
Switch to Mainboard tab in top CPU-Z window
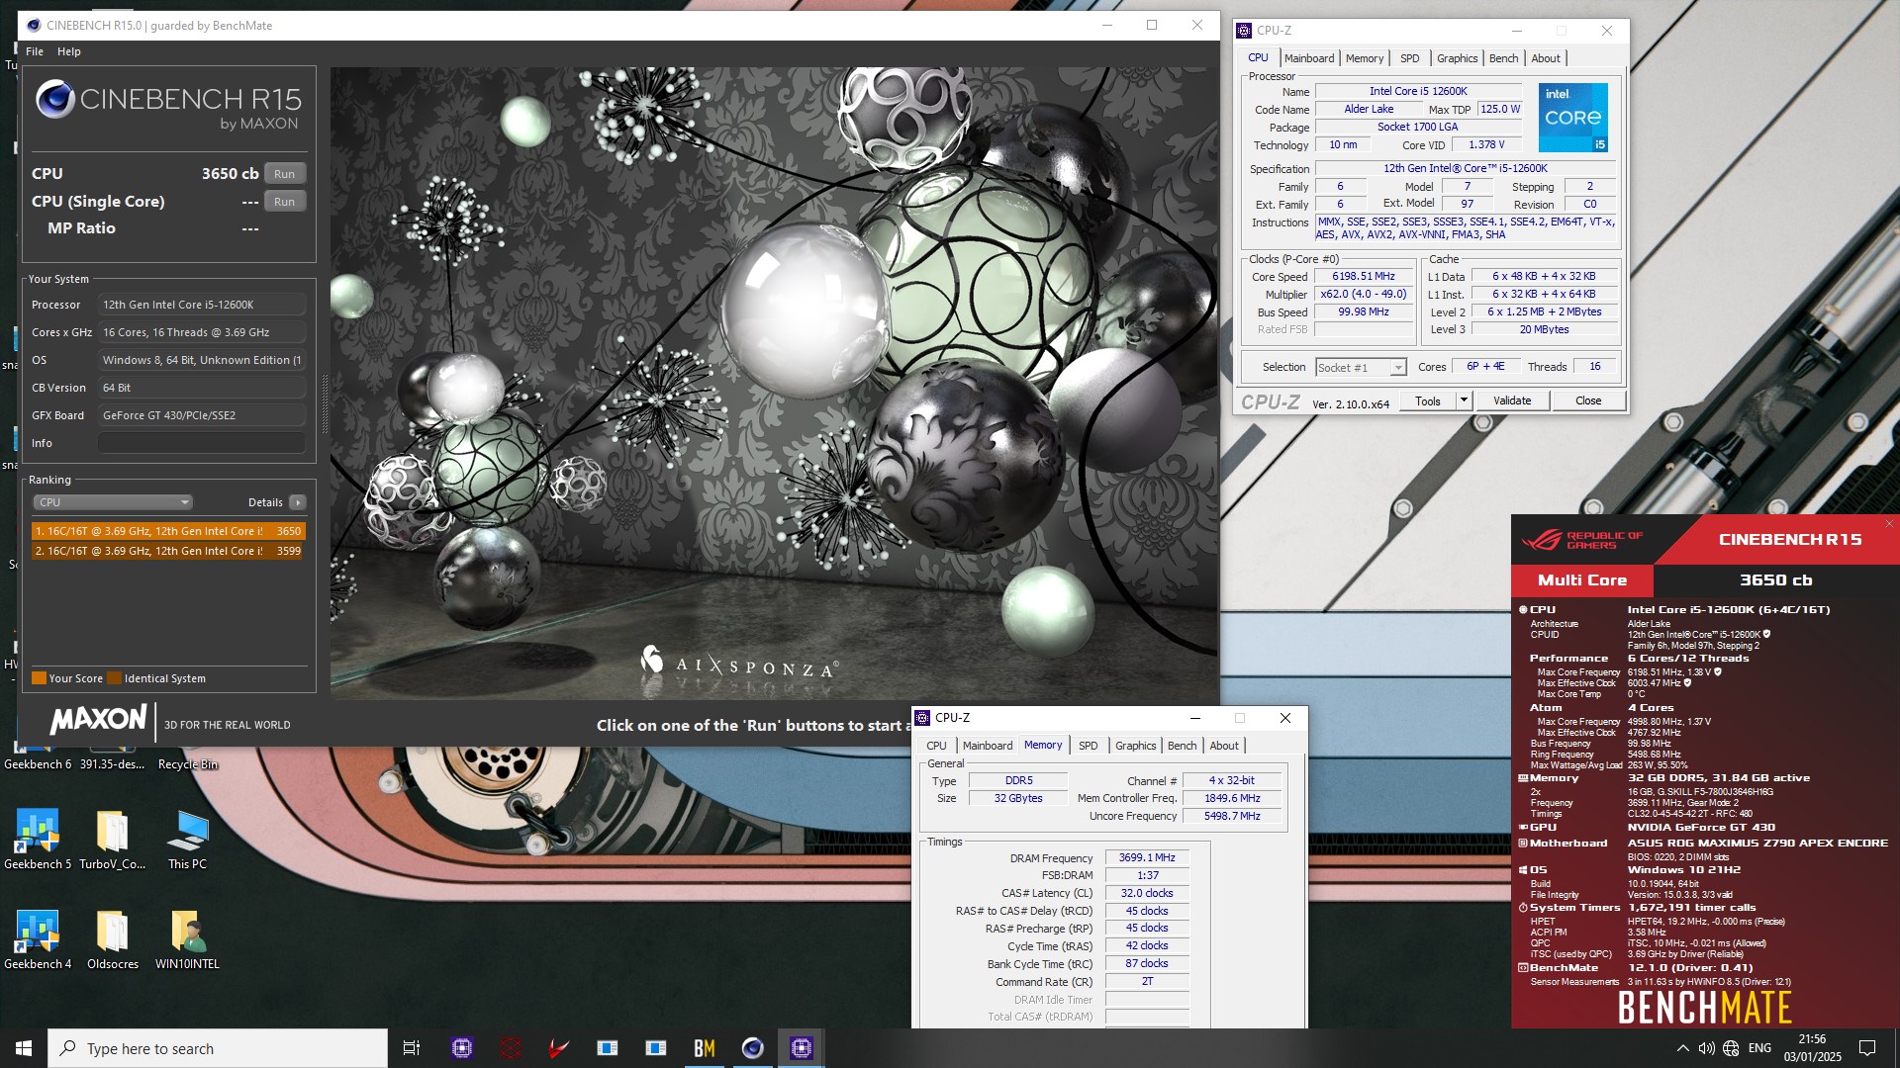click(1309, 58)
